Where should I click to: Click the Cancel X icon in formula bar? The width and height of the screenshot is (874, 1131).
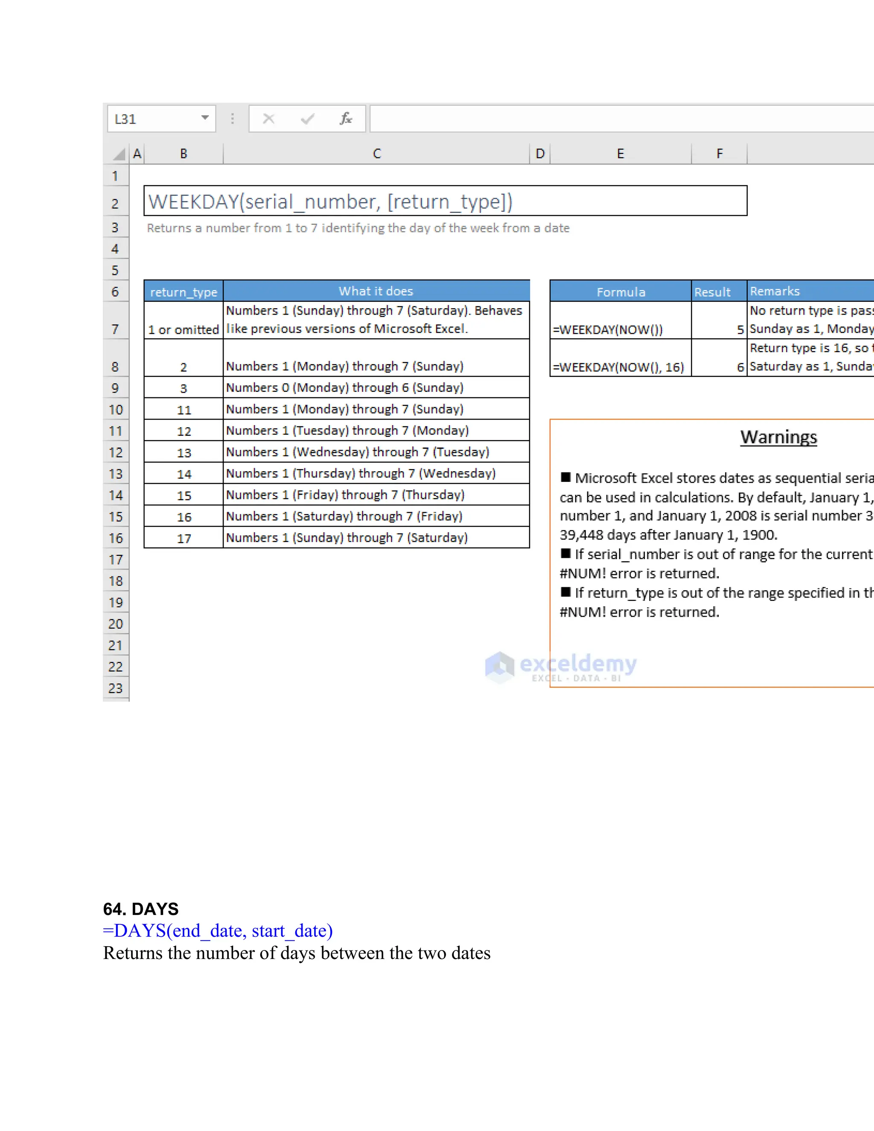coord(268,119)
